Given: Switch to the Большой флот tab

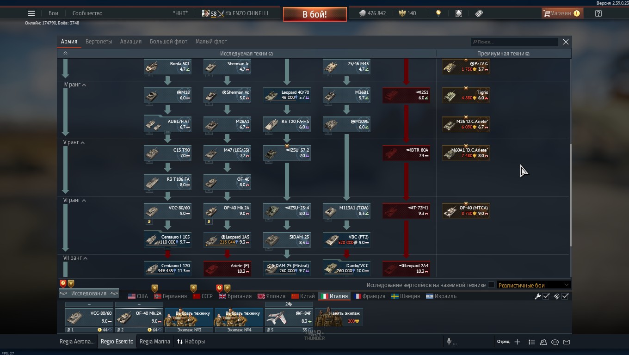Looking at the screenshot, I should (168, 42).
